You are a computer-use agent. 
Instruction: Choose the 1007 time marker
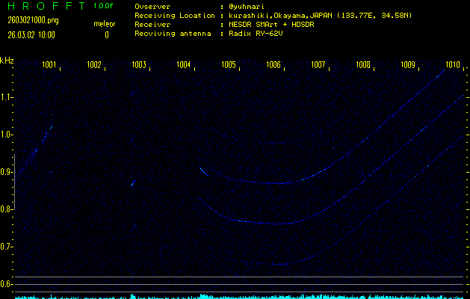[x=318, y=65]
